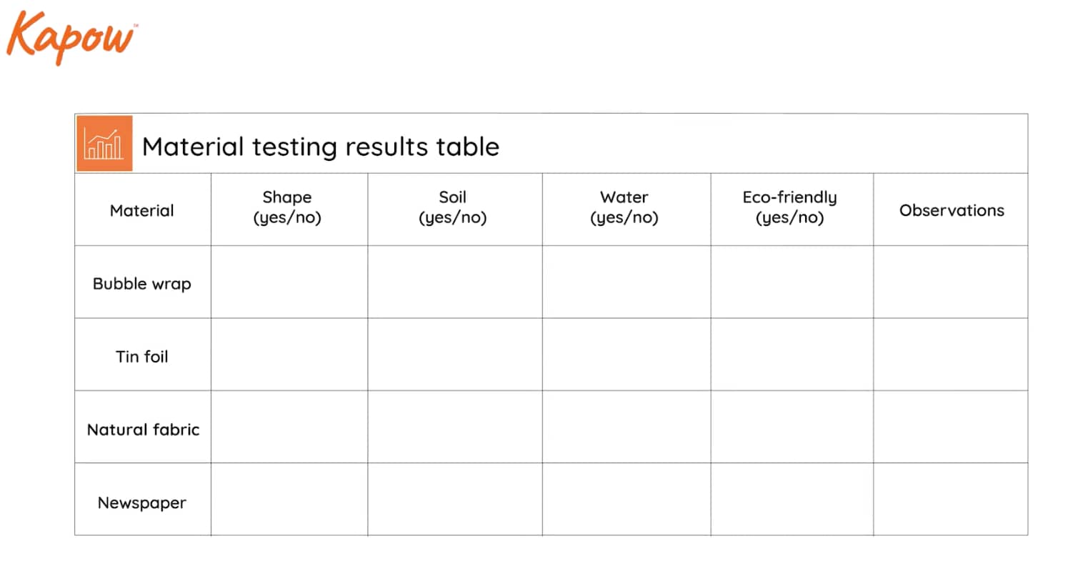Click the Shape (yes/no) header cell
1083x569 pixels.
click(x=289, y=210)
